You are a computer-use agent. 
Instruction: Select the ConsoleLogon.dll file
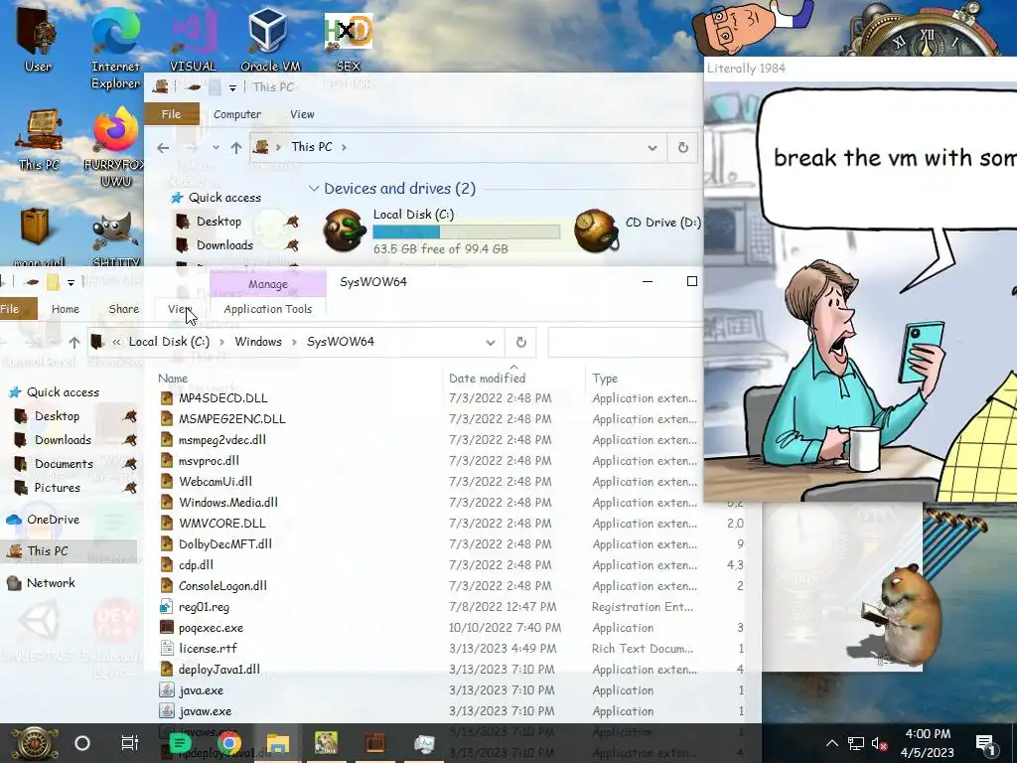[x=222, y=586]
